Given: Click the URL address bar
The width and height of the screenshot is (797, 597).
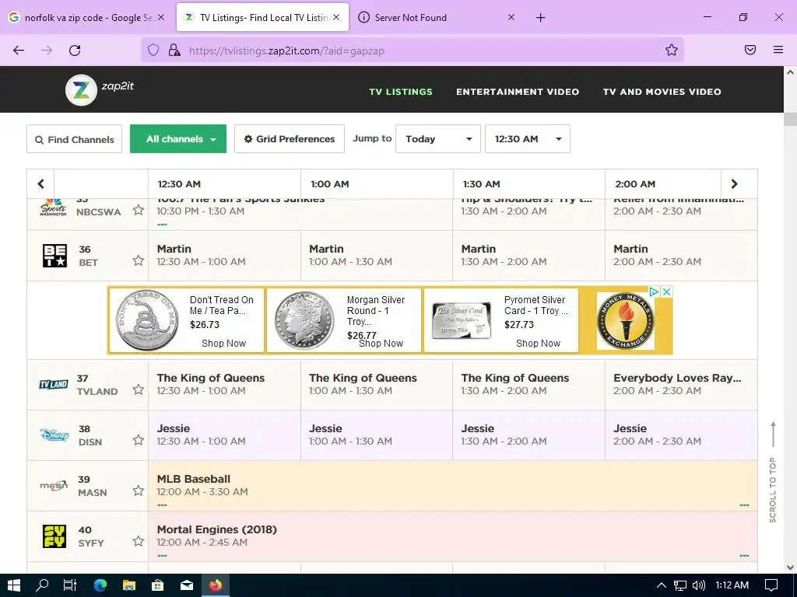Looking at the screenshot, I should tap(412, 51).
